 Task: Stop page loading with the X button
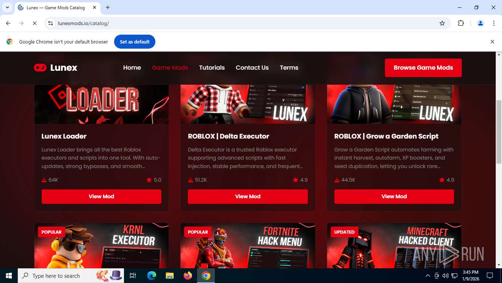[x=34, y=23]
